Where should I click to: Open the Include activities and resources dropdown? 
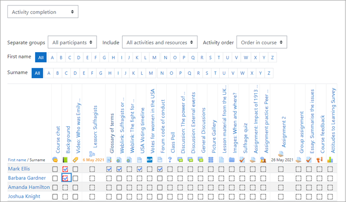pyautogui.click(x=159, y=43)
